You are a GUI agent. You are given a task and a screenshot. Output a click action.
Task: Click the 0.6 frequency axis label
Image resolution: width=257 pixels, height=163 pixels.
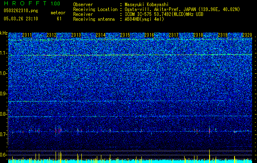tap(4, 155)
